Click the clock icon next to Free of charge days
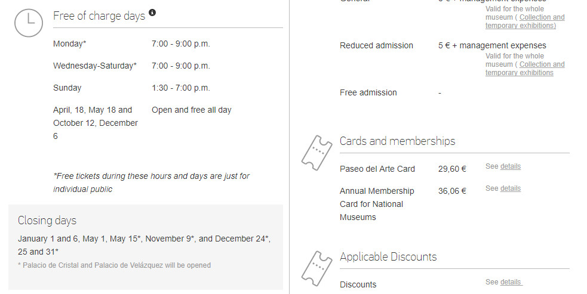Screen dimensions: 587x294 29,23
